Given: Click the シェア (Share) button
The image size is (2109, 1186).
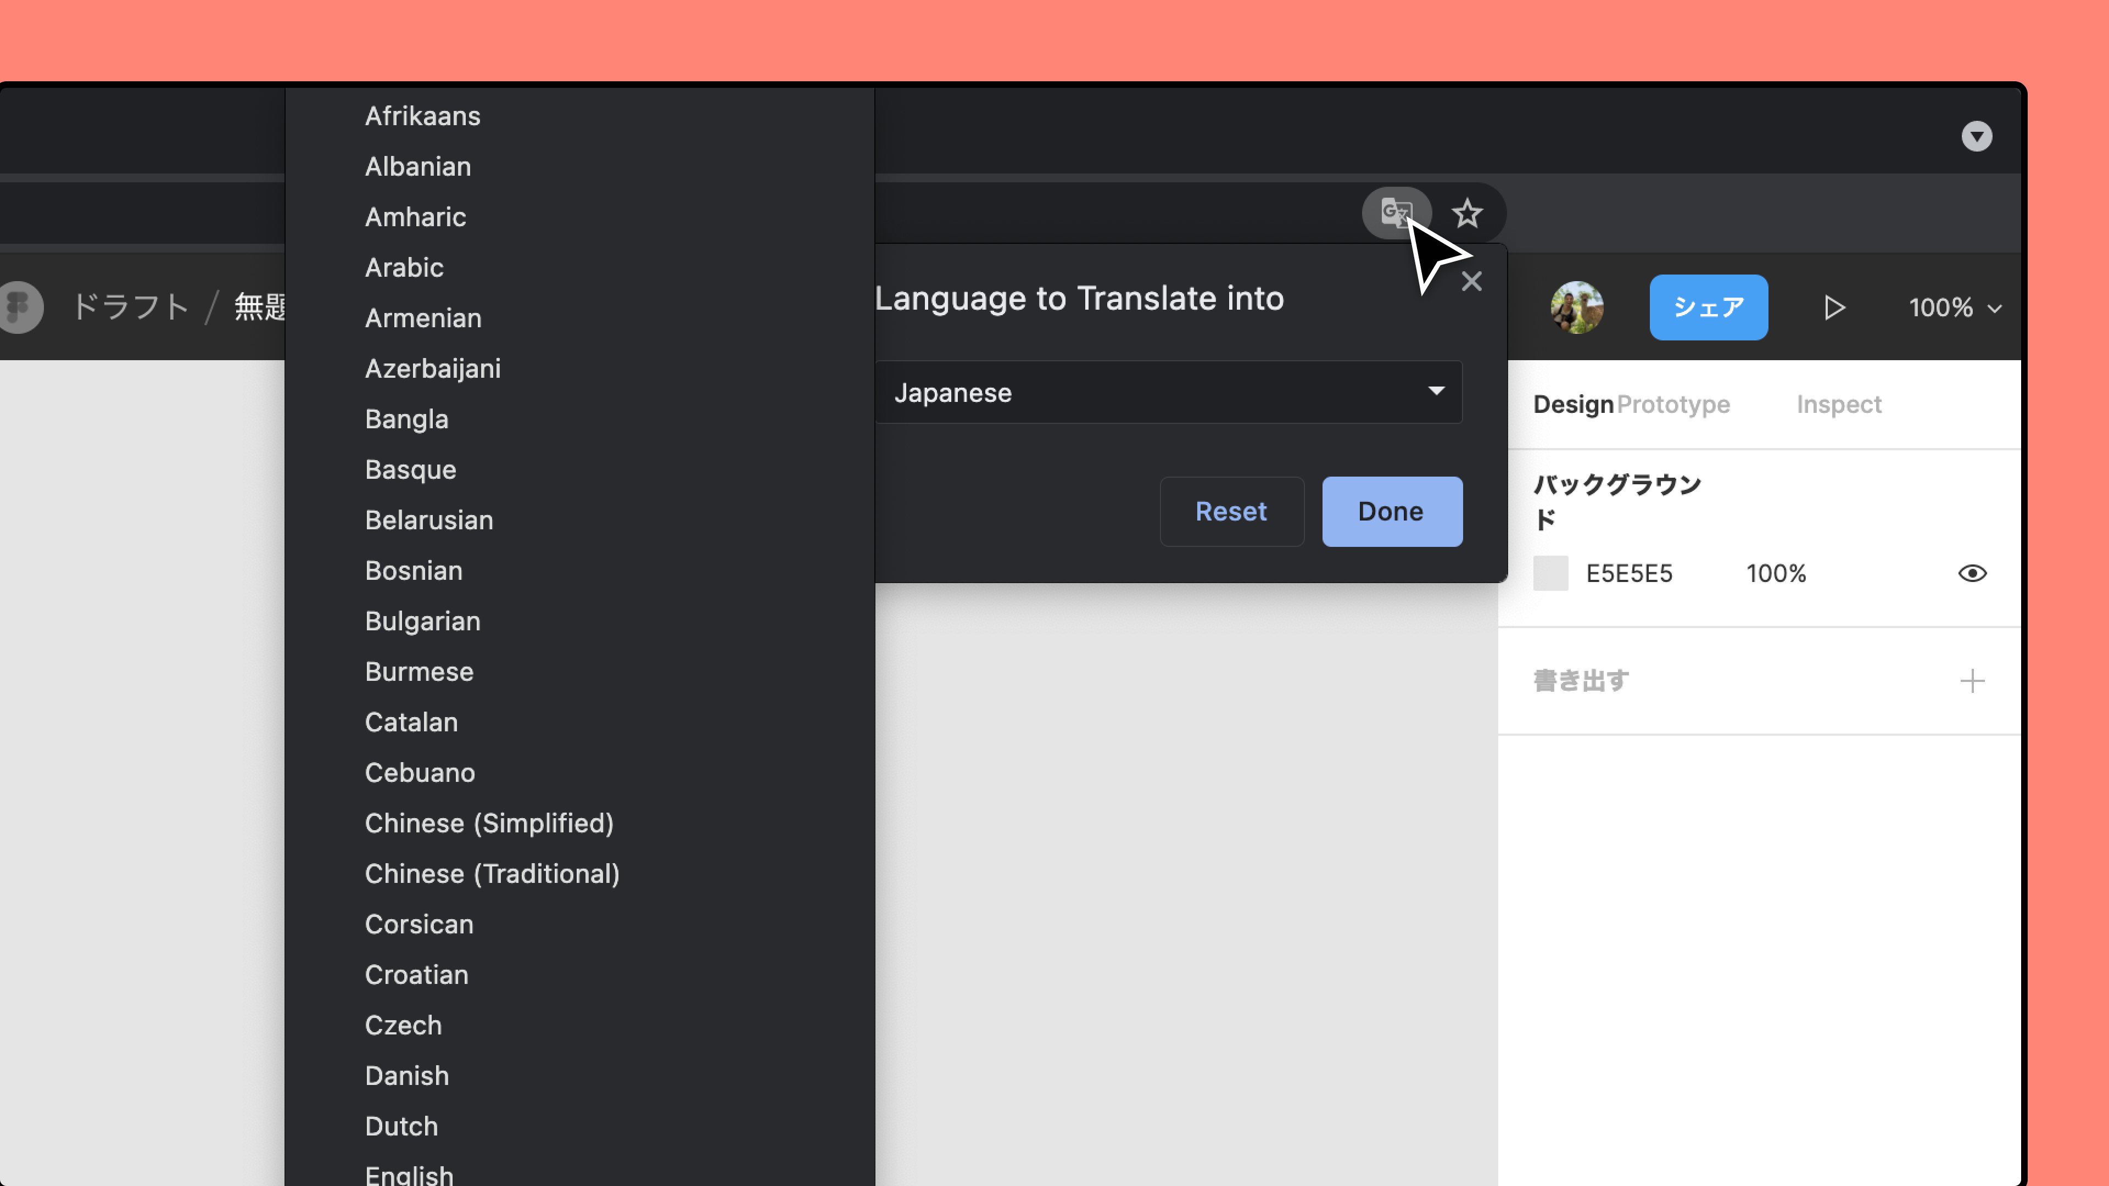Looking at the screenshot, I should coord(1708,305).
